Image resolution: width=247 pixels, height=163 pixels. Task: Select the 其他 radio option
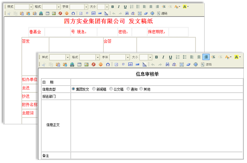tap(141, 89)
